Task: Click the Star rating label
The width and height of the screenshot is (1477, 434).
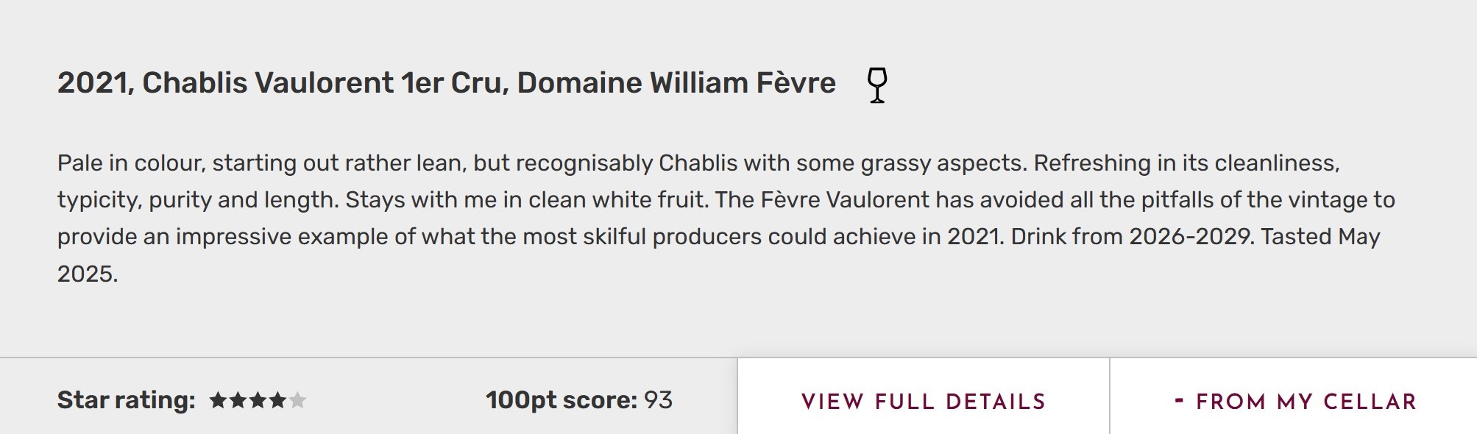Action: (x=126, y=400)
